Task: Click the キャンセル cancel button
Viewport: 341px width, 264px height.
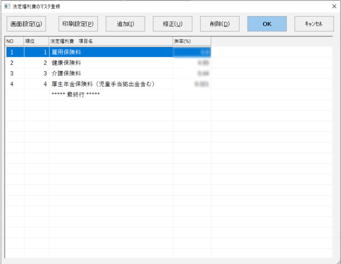Action: point(314,24)
